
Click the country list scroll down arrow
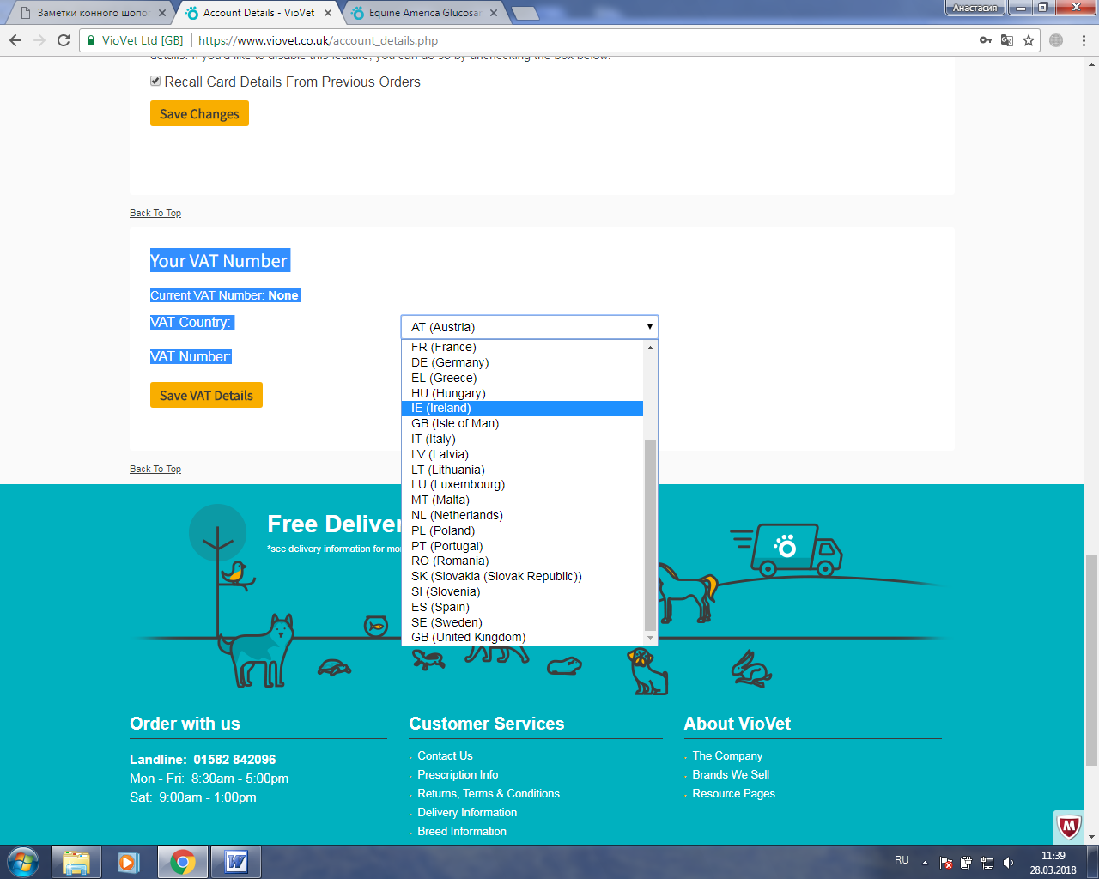pyautogui.click(x=650, y=638)
